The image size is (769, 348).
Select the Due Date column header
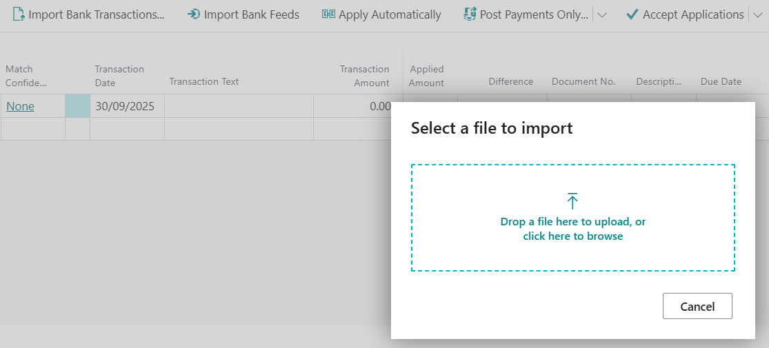[x=721, y=81]
